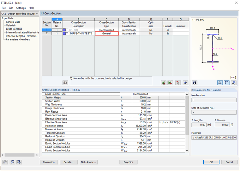
Task: Open the Settings menu
Action: 21,8
